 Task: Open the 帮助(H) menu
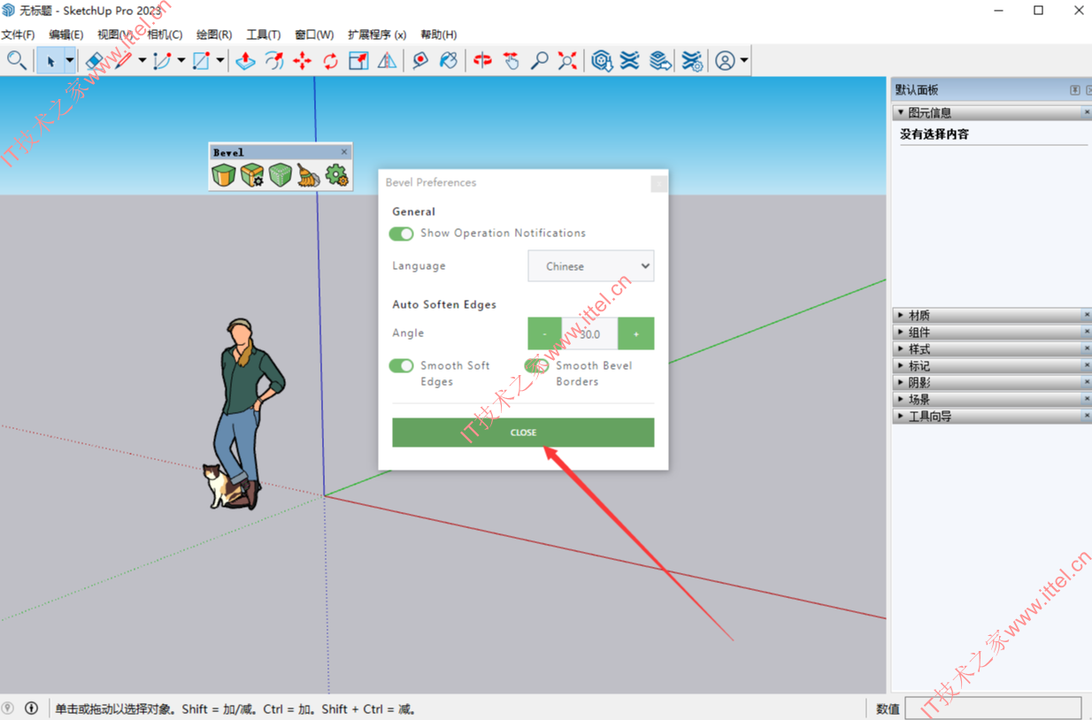tap(439, 34)
